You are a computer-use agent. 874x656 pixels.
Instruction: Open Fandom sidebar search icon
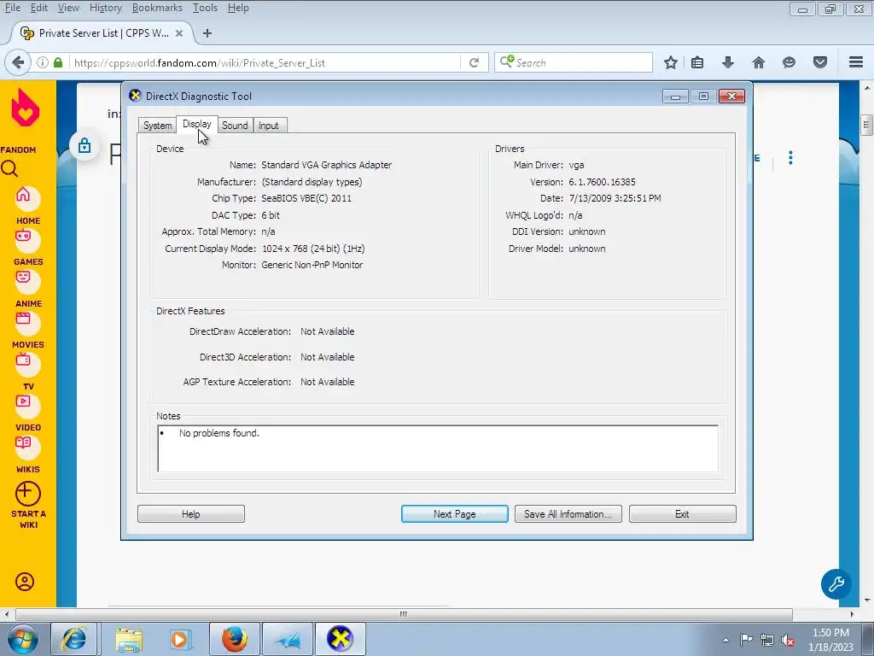[9, 168]
